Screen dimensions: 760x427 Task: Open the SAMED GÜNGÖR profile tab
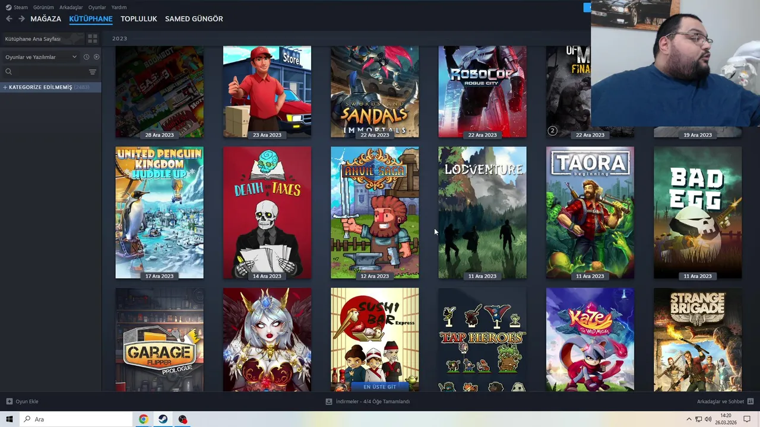[x=194, y=19]
